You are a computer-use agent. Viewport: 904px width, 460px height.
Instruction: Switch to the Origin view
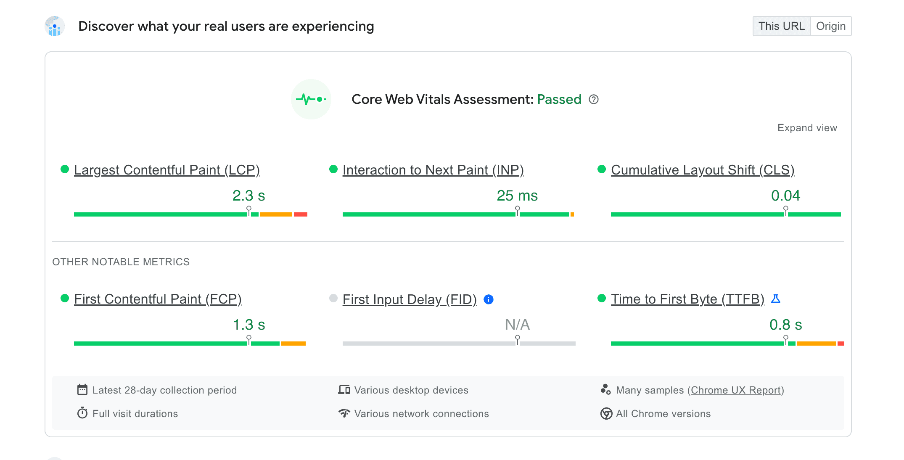click(831, 26)
